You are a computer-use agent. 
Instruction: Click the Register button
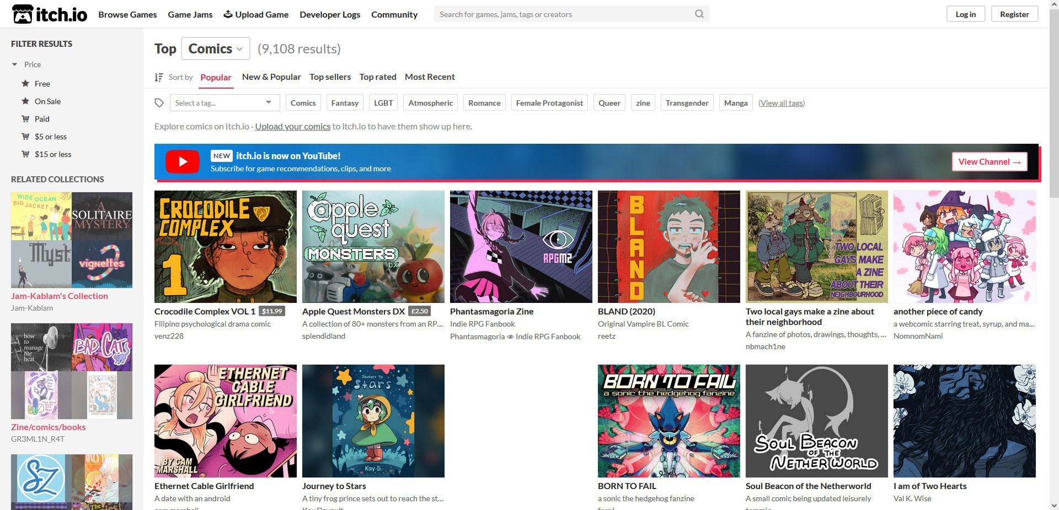tap(1015, 14)
